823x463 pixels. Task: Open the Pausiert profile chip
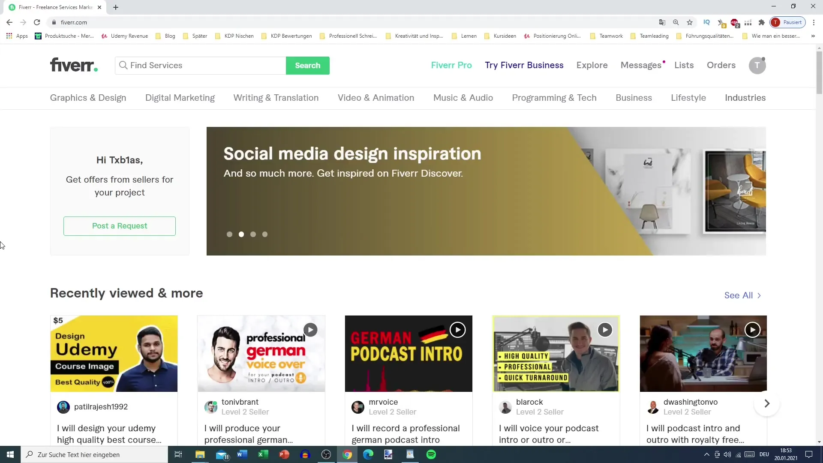point(787,22)
